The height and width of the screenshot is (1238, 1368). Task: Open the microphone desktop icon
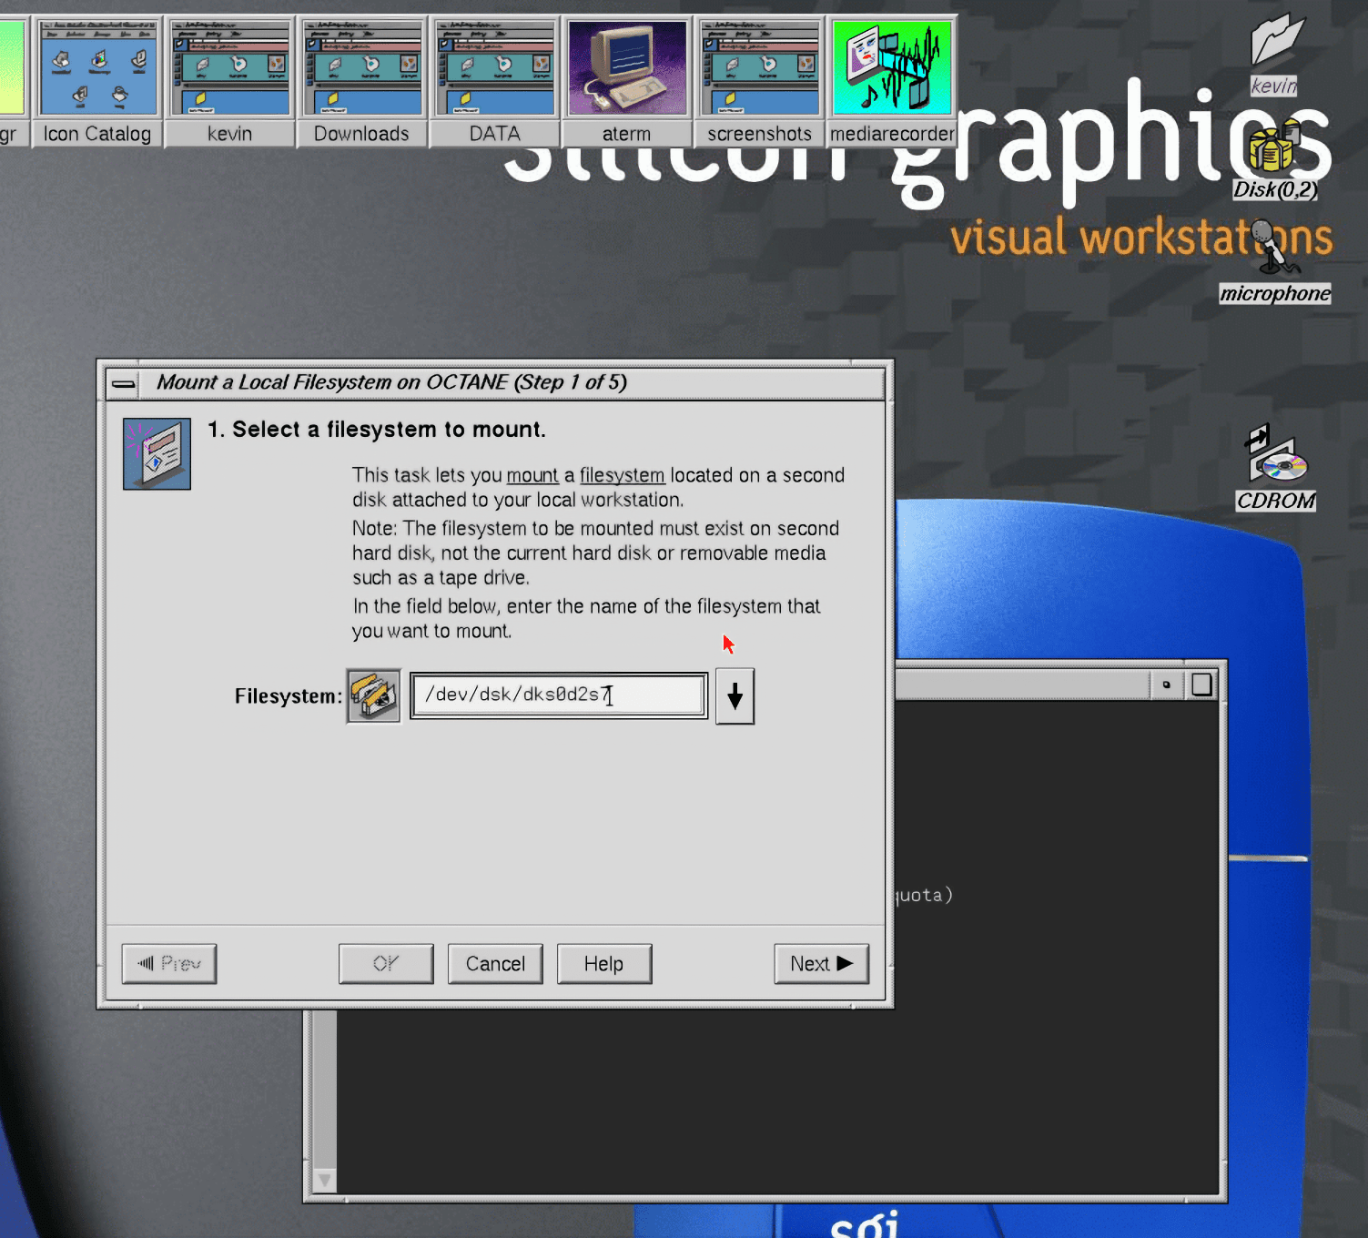(1275, 261)
